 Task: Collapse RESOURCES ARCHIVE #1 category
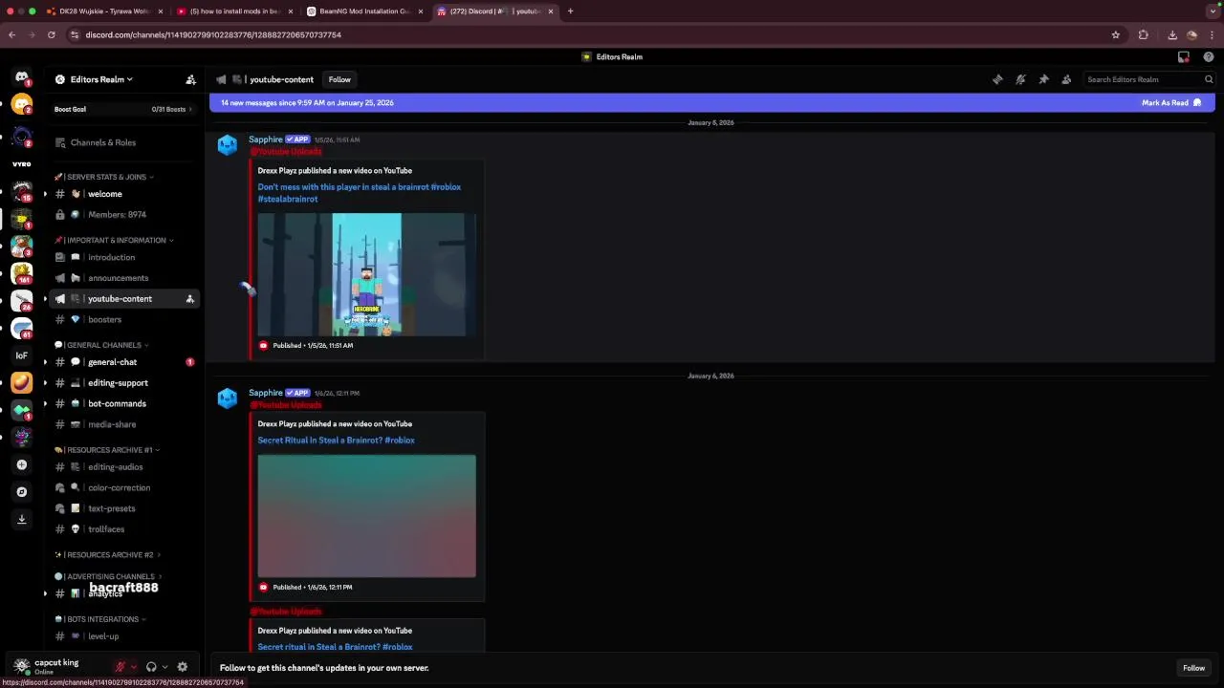click(x=107, y=450)
